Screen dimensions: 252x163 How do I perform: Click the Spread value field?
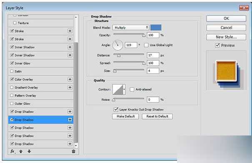pyautogui.click(x=153, y=63)
